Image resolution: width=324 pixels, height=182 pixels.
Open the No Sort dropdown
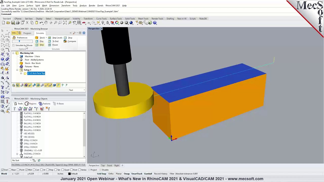22,160
